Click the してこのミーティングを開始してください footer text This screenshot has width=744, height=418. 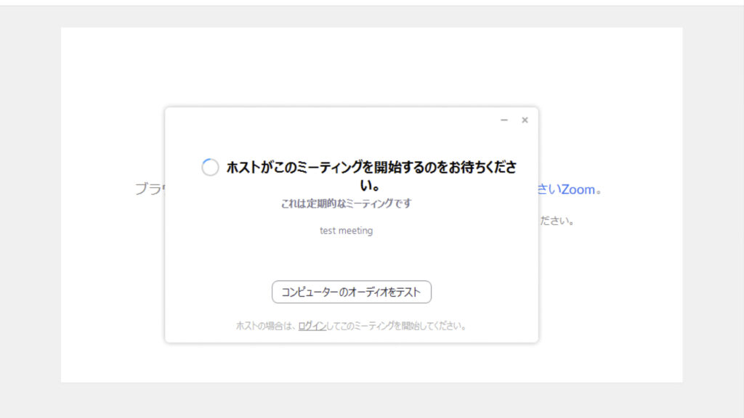click(x=396, y=327)
